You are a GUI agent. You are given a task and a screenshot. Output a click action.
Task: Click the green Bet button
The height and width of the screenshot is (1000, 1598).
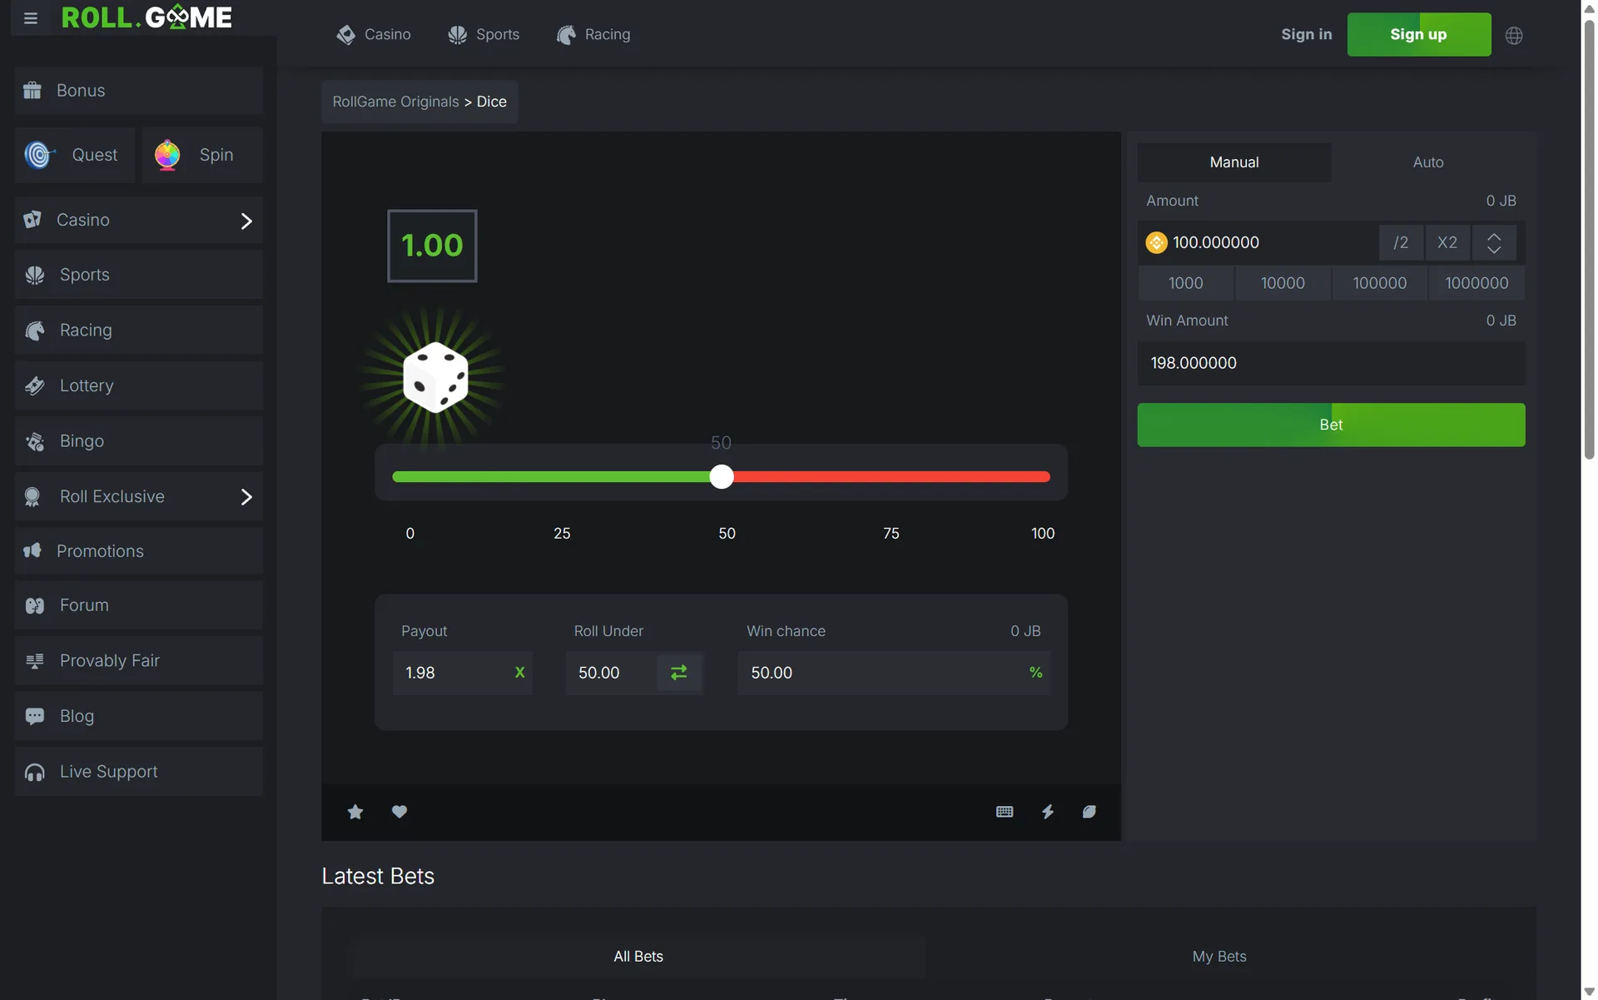point(1331,425)
